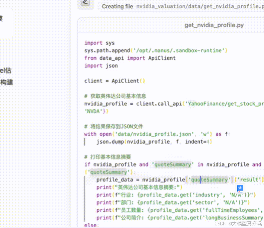Click the 'import sys' code line
The height and width of the screenshot is (228, 264).
point(99,43)
